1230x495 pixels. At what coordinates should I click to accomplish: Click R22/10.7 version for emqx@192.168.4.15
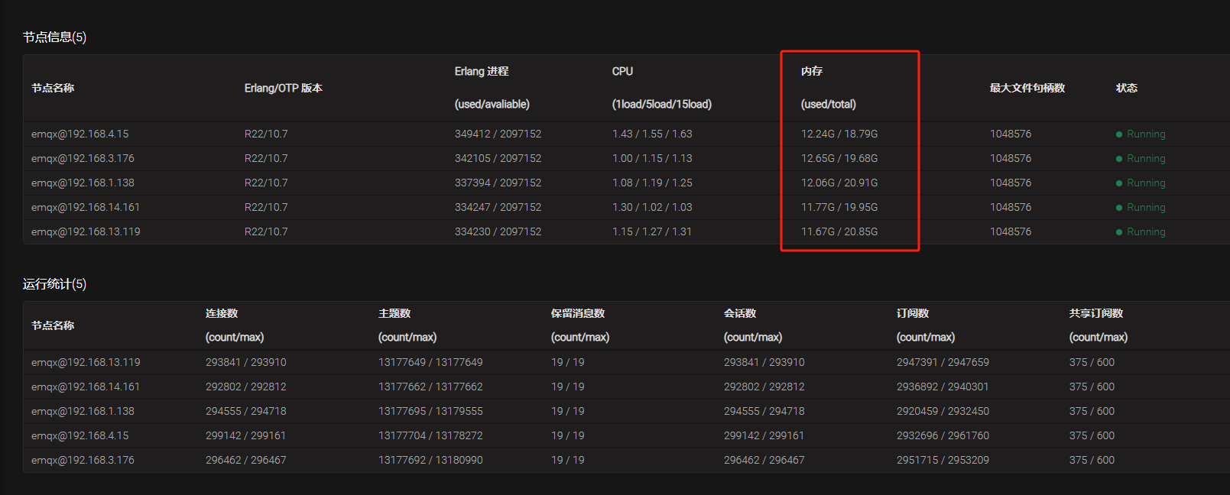(266, 134)
